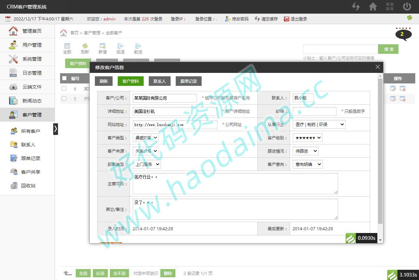Click the green 搜索 button
Viewport: 419px width, 280px height.
(x=388, y=49)
